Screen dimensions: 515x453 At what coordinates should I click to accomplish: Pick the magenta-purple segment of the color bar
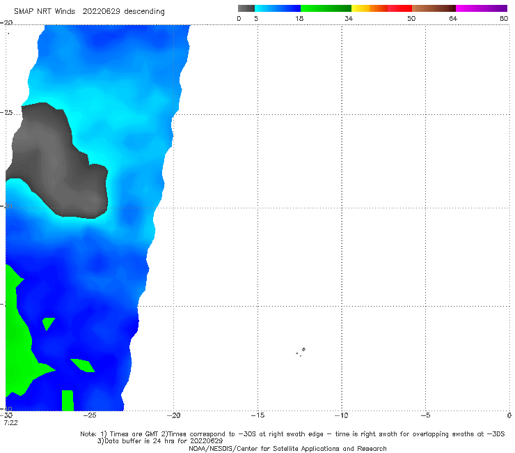coord(482,8)
